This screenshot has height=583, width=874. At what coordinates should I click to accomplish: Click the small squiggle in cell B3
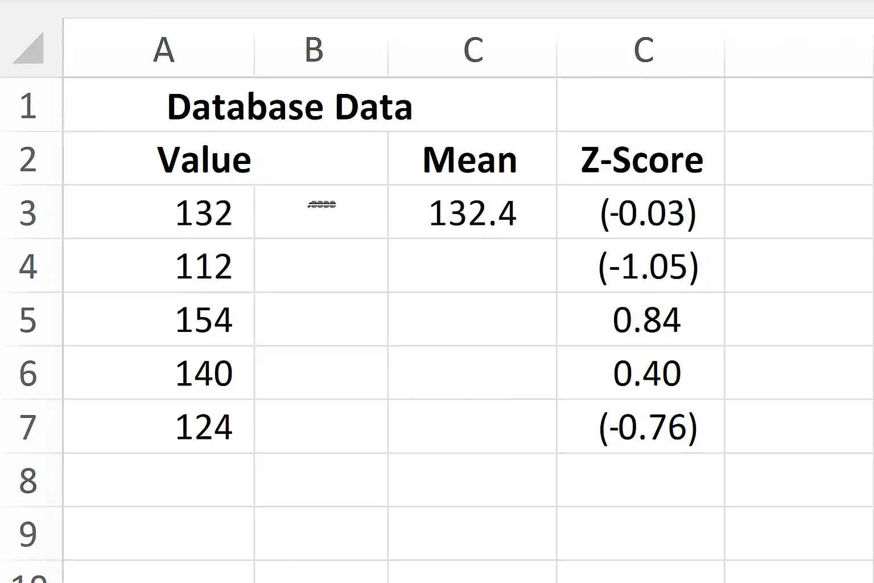pos(321,204)
